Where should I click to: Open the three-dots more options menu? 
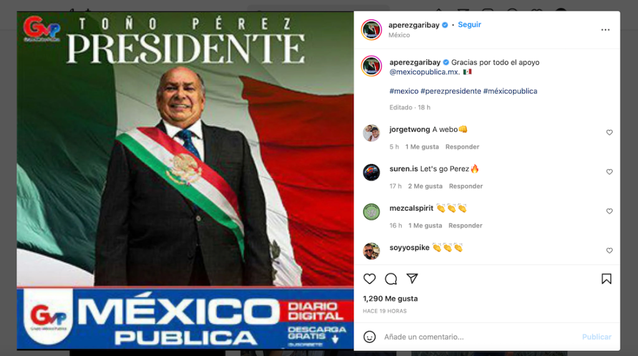tap(606, 30)
